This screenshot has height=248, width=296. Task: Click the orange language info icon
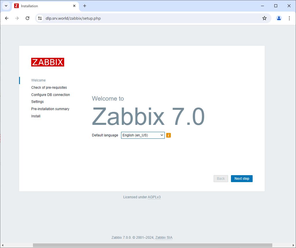coord(169,135)
